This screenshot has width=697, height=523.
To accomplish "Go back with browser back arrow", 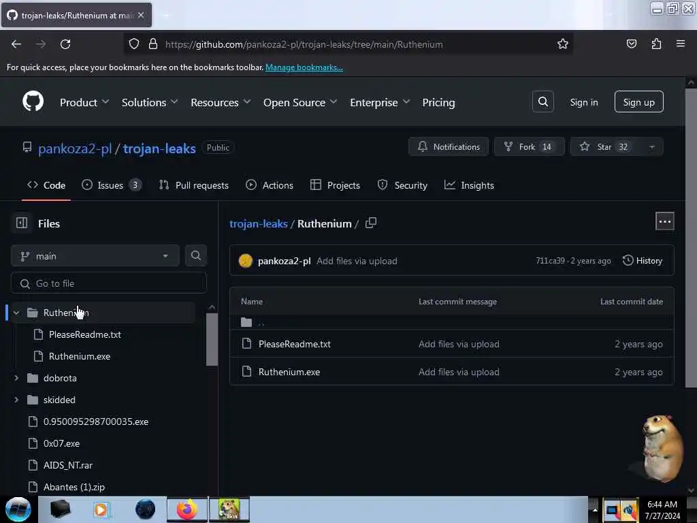I will click(16, 44).
